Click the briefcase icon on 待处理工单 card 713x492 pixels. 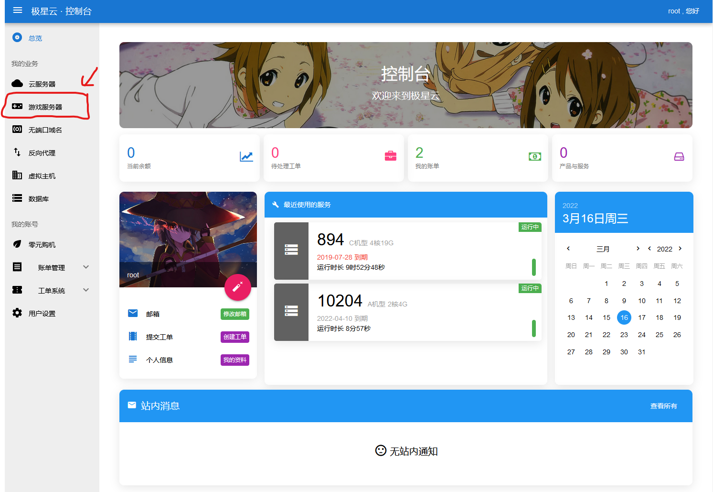click(x=391, y=156)
